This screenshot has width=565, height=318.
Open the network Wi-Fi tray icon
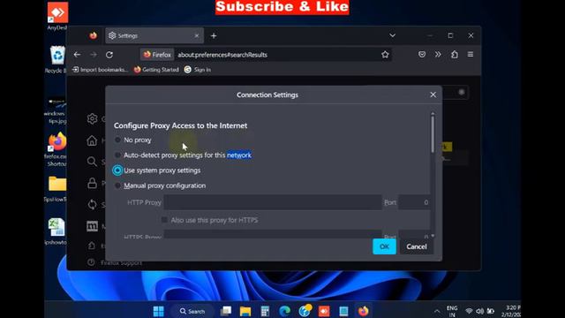(469, 311)
